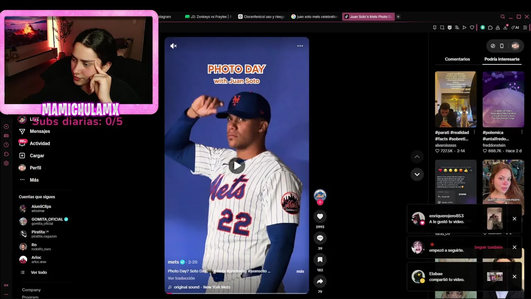The height and width of the screenshot is (299, 531).
Task: Open the GX Corner sidebar icon
Action: point(6,285)
